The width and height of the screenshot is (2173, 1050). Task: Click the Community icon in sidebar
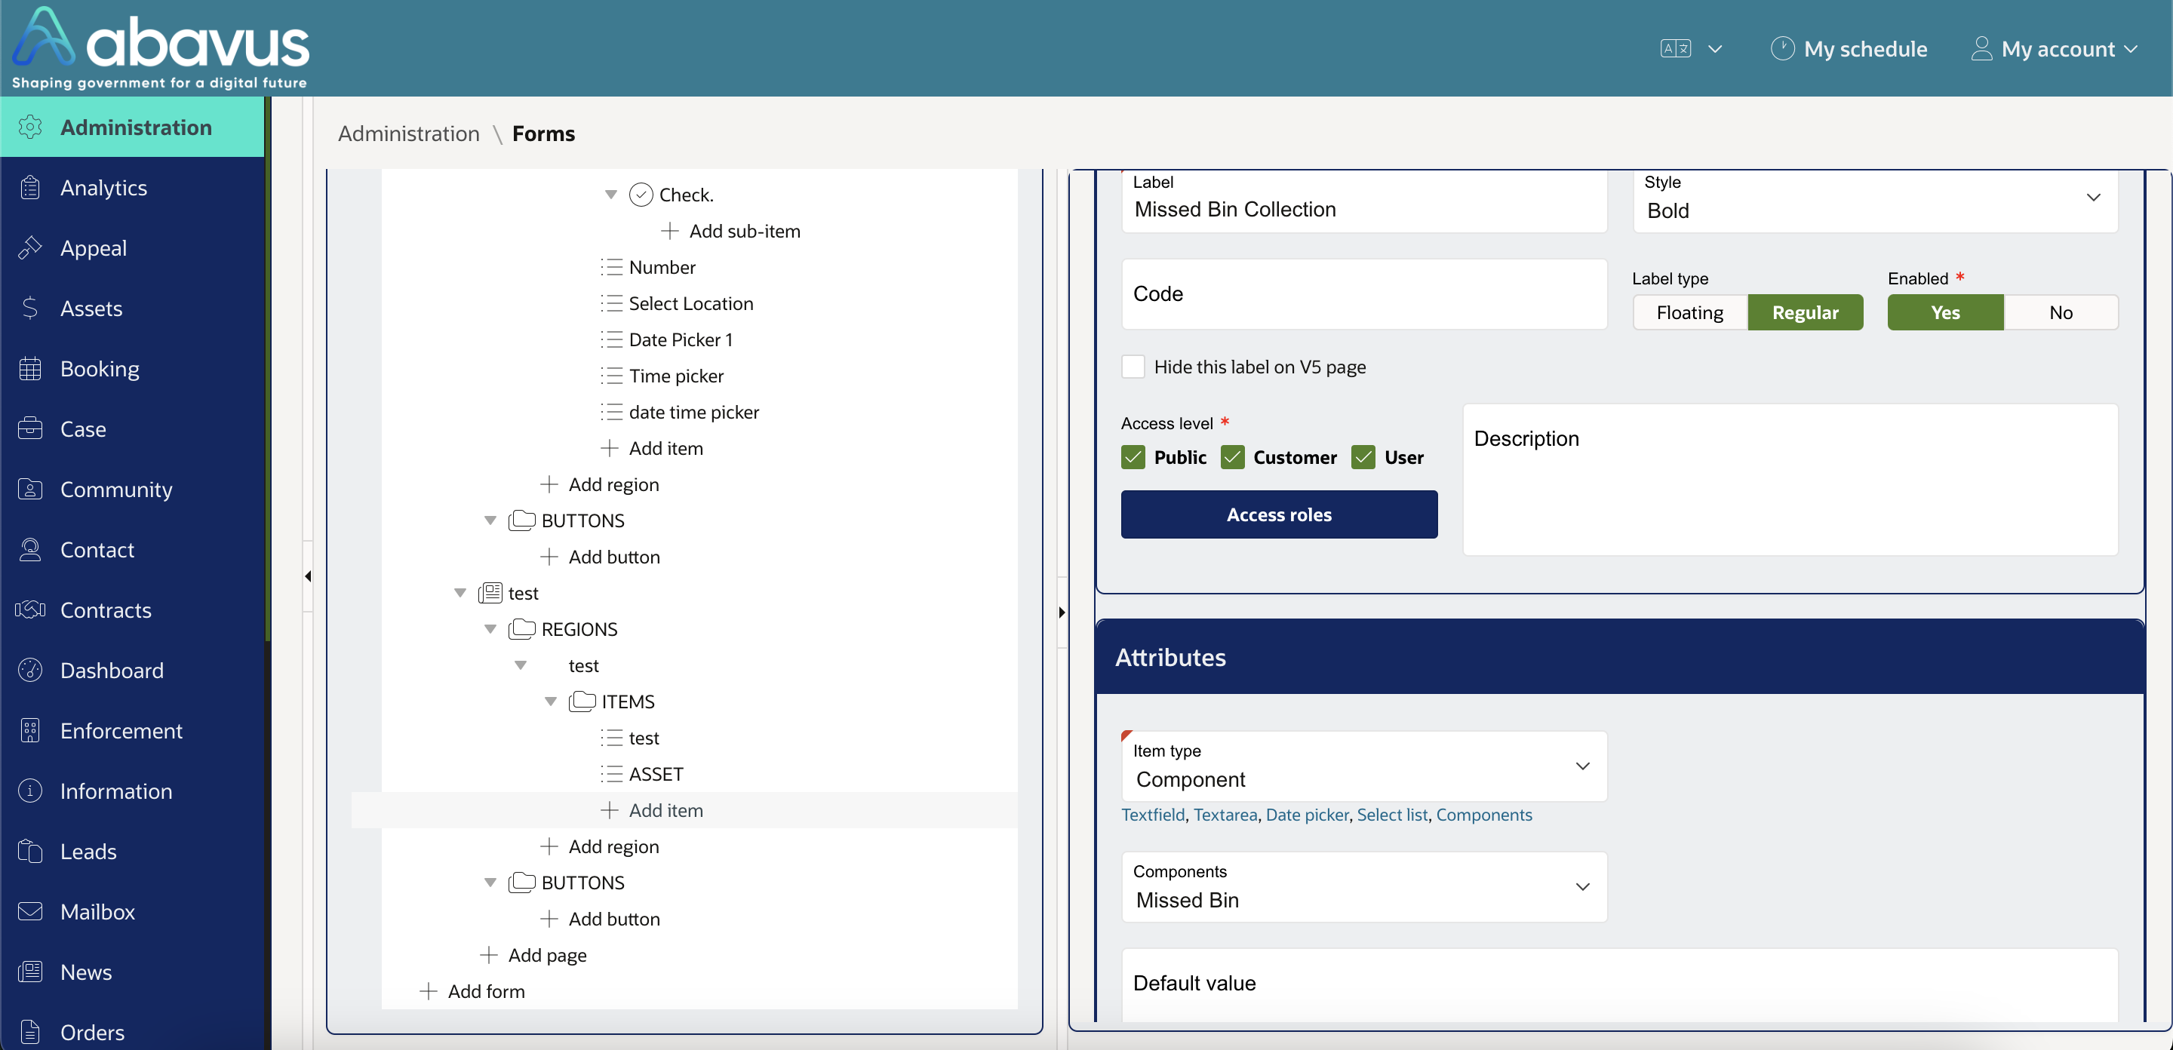point(30,489)
